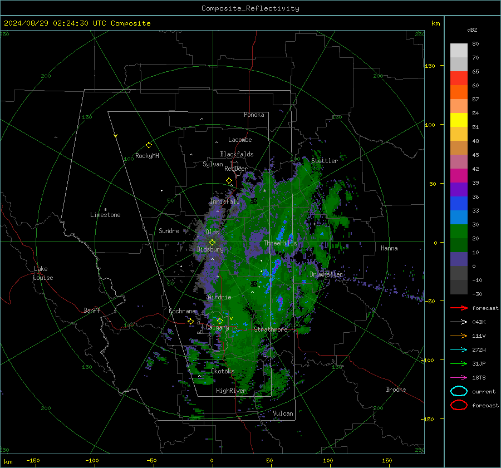
Task: Click the Sundre city label
Action: coord(169,230)
